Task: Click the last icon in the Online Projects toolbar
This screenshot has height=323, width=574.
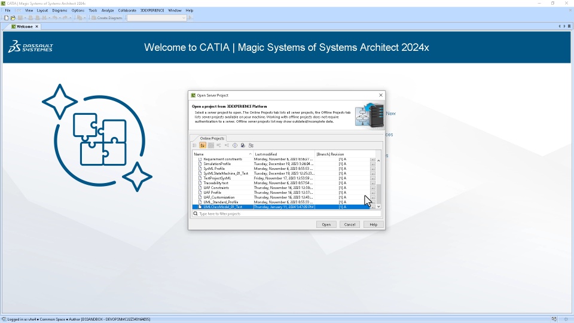Action: [x=251, y=145]
